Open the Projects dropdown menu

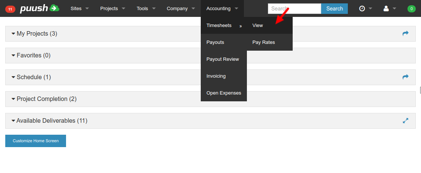(113, 9)
